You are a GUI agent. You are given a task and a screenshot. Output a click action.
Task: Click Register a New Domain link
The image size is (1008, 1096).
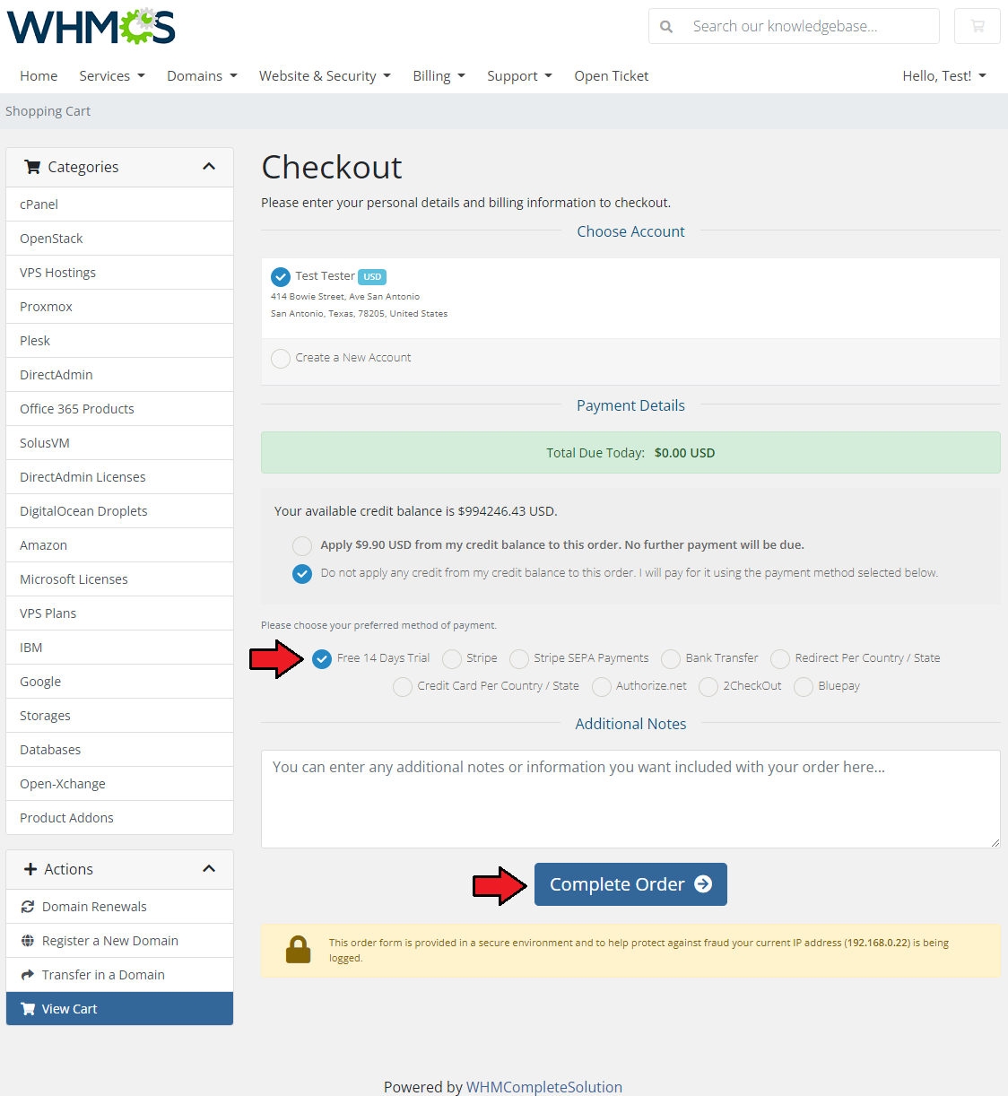pos(119,941)
